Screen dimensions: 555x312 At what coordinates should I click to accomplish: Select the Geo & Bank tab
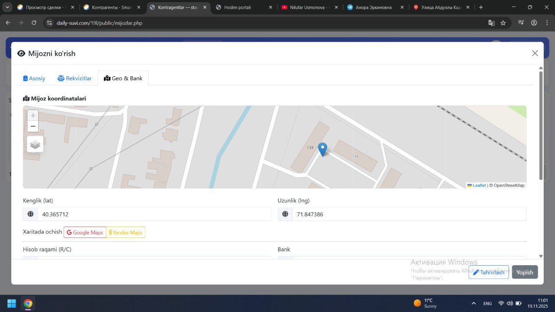coord(123,78)
